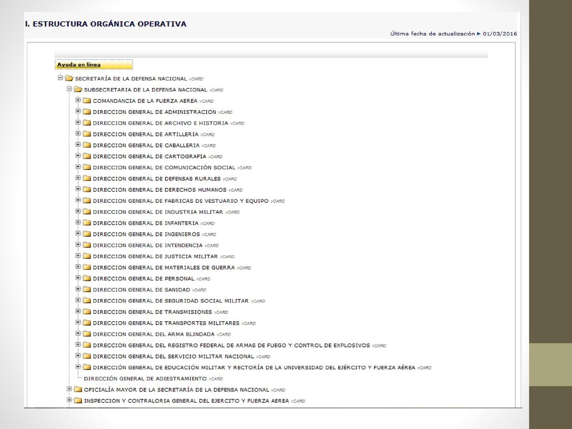The width and height of the screenshot is (572, 429).
Task: Click folder icon of INTENDENCIA
Action: (x=87, y=245)
